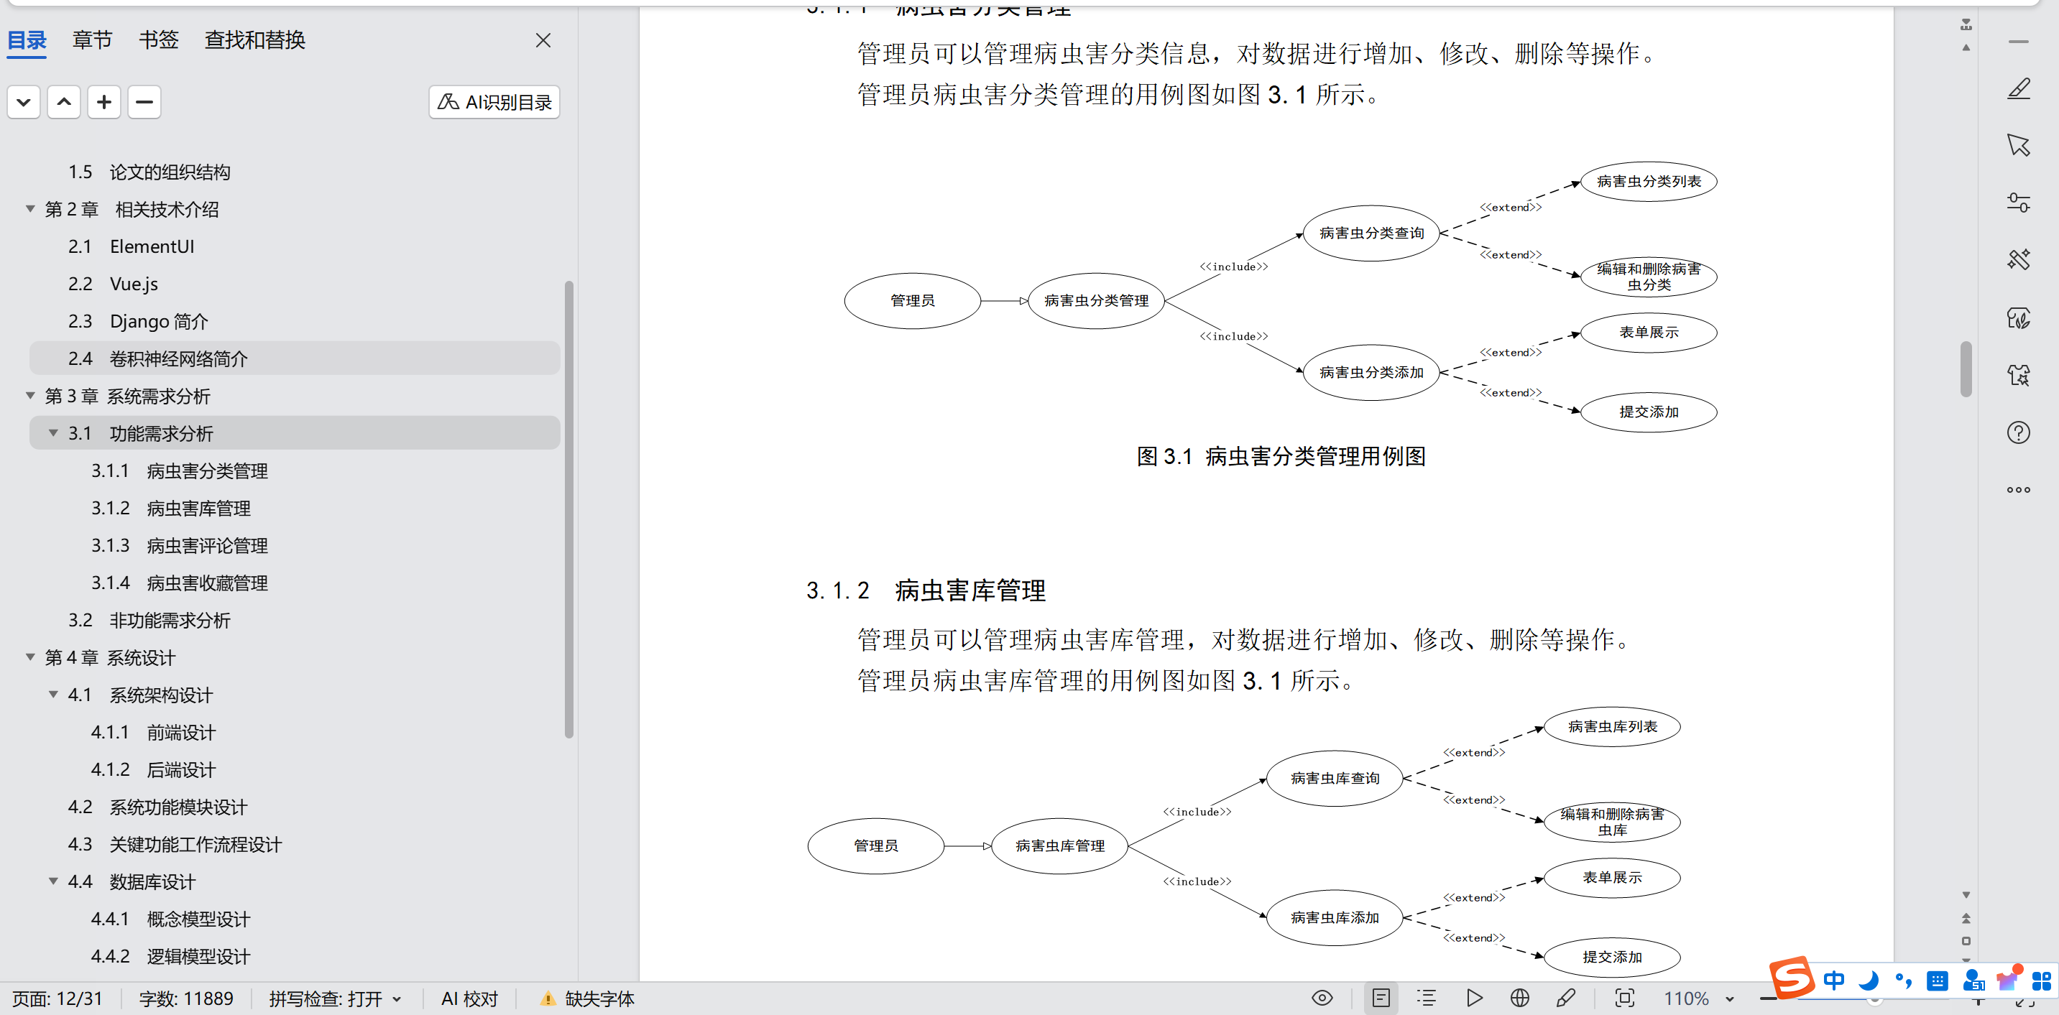Click the word count 字数: 11889
The width and height of the screenshot is (2059, 1015).
click(186, 998)
